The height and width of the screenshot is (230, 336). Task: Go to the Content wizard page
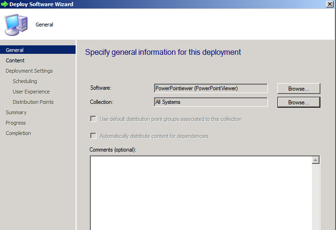(15, 60)
